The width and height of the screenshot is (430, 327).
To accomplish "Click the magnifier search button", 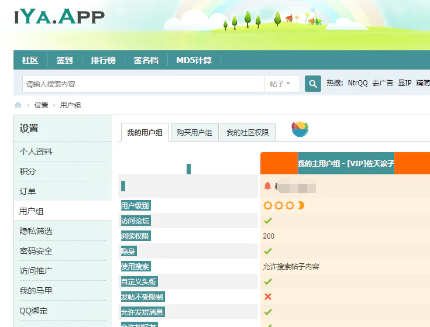I will tap(312, 84).
